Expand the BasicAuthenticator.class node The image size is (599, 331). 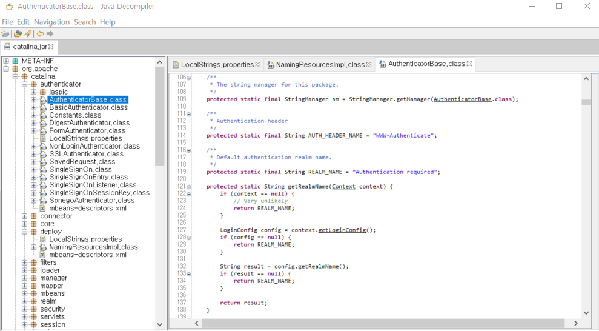click(34, 107)
